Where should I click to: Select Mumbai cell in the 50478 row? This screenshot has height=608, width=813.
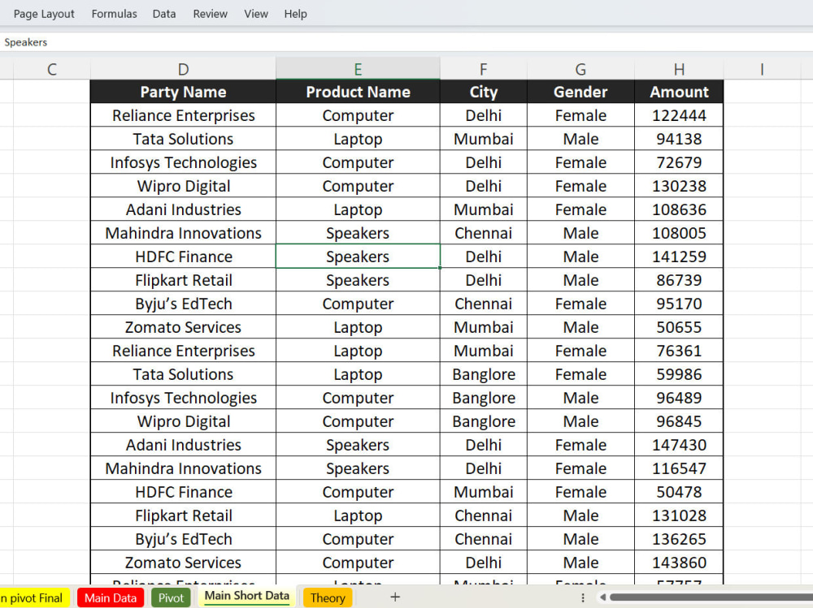pos(483,492)
